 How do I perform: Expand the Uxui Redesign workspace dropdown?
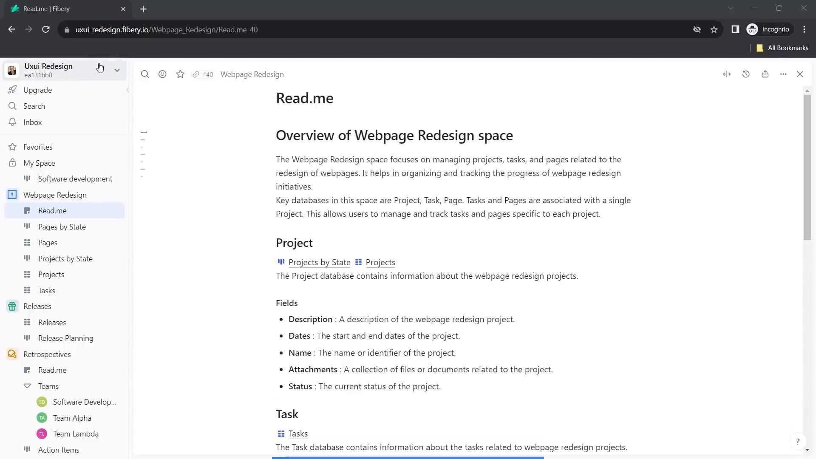tap(117, 70)
